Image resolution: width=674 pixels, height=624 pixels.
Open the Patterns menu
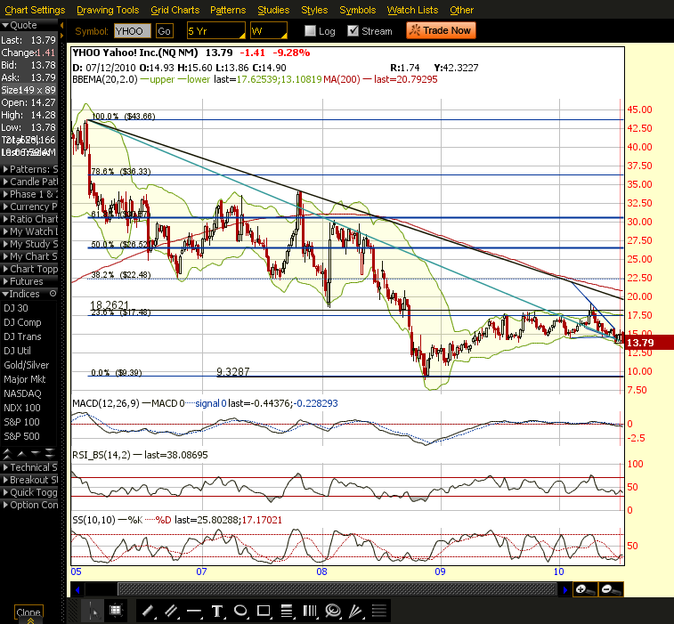click(x=228, y=10)
